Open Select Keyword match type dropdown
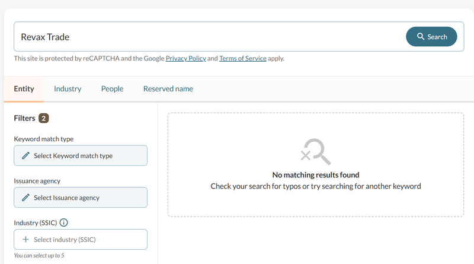The image size is (474, 264). pos(81,155)
